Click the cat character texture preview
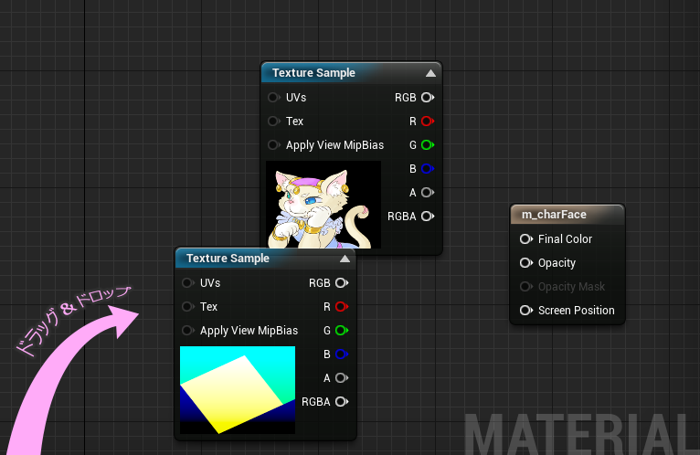This screenshot has height=455, width=700. (x=323, y=205)
